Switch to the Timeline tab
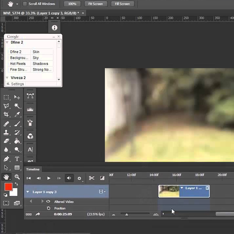Screen dimensions: 234x234 [x=33, y=169]
